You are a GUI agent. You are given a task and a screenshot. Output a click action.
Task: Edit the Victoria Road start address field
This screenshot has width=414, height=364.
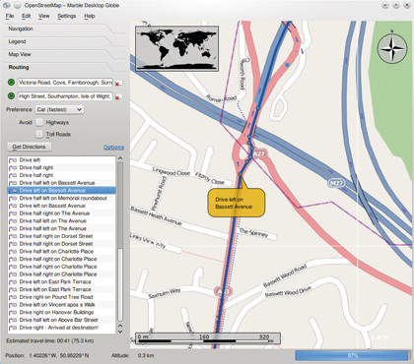(65, 83)
